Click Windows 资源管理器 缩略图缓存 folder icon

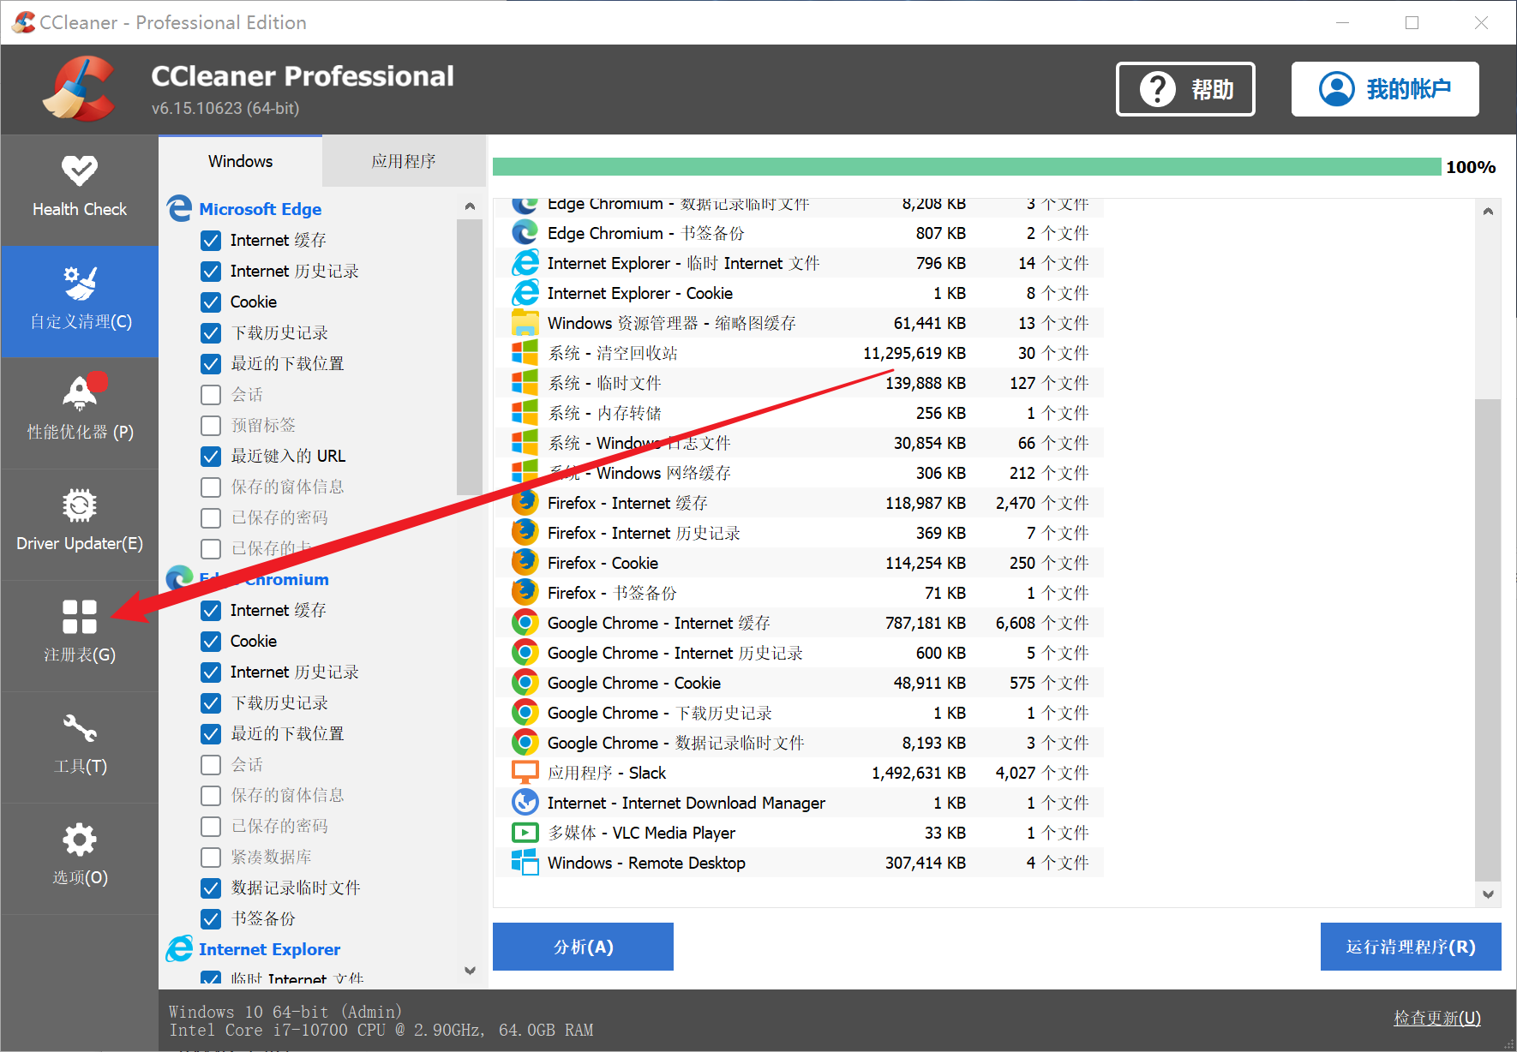tap(525, 322)
